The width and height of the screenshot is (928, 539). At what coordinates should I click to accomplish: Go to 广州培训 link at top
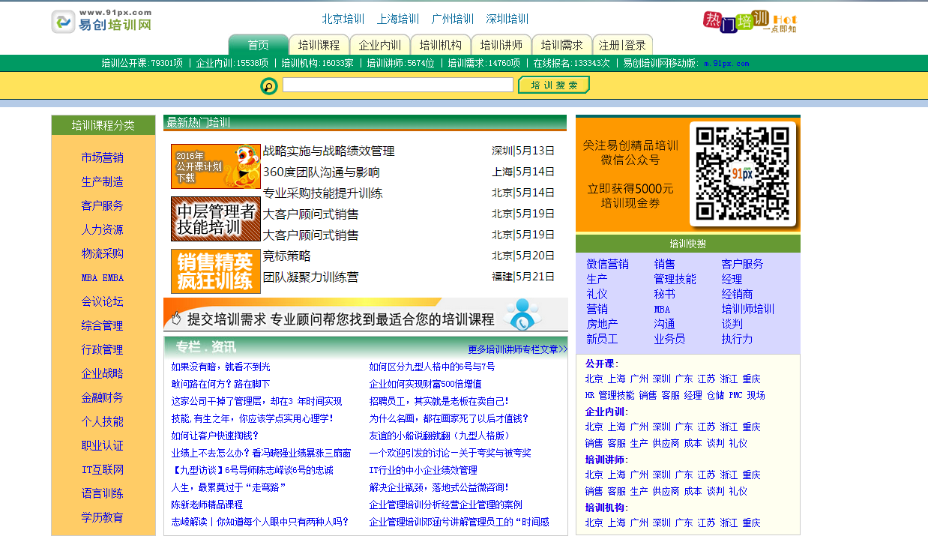tap(453, 19)
